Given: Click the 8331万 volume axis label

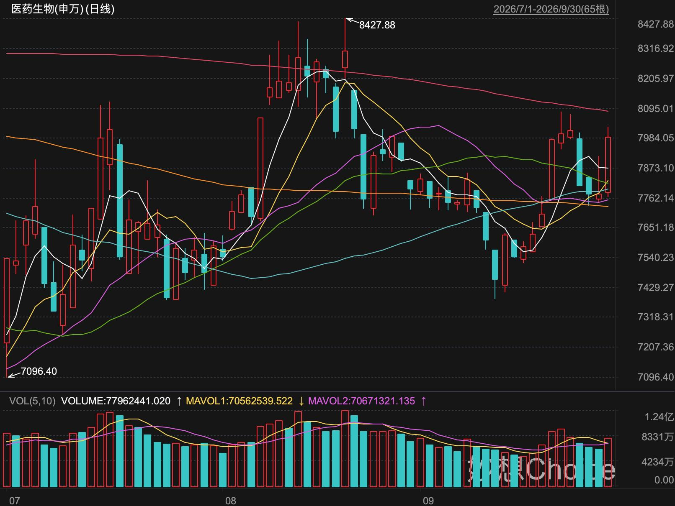Looking at the screenshot, I should tap(658, 437).
